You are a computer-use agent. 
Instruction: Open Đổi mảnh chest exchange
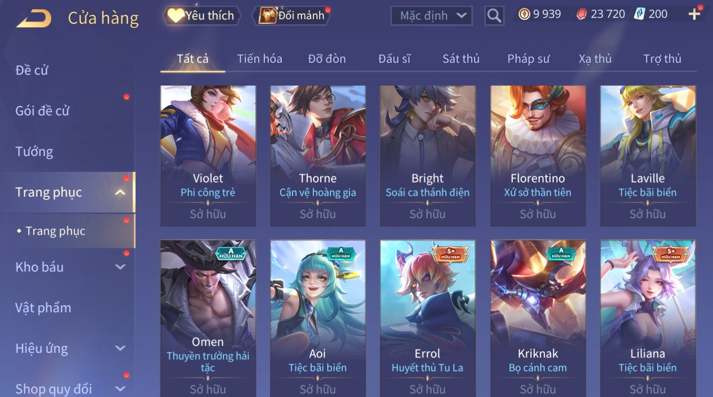click(293, 16)
